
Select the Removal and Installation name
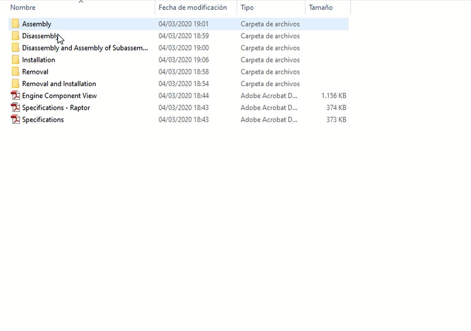[x=59, y=84]
